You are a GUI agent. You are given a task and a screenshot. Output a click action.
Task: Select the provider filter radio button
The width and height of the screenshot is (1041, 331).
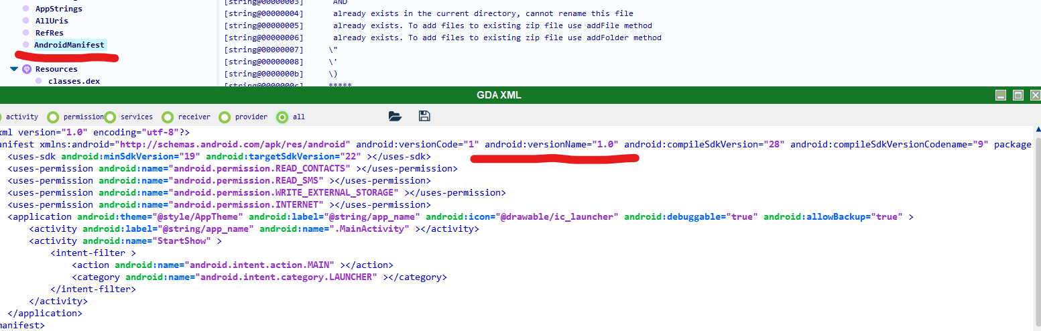225,117
